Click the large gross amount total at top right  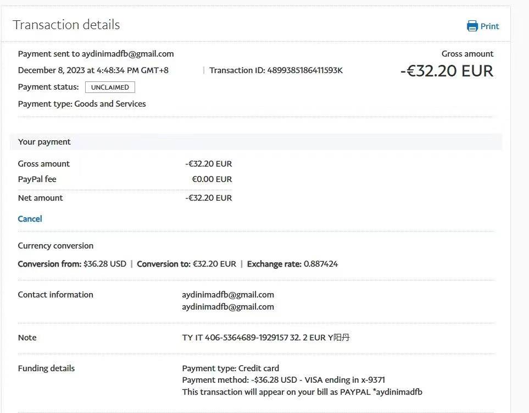(x=447, y=71)
